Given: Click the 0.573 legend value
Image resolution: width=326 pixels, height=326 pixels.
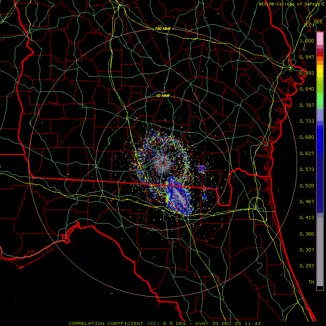Looking at the screenshot, I should [307, 170].
